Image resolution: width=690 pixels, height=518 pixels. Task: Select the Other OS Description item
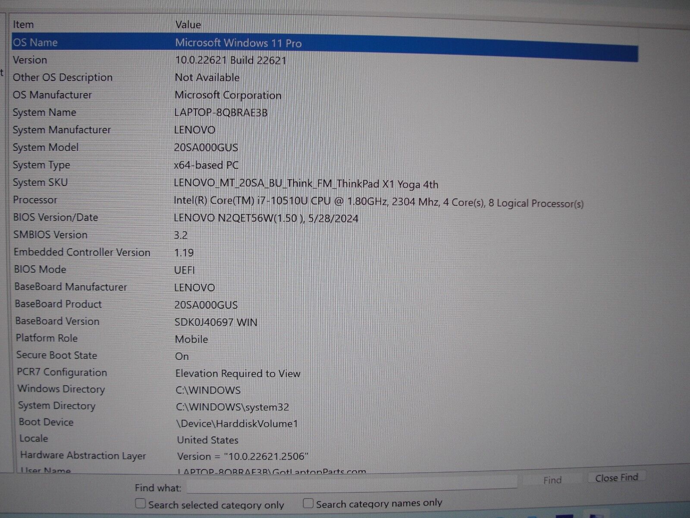(63, 77)
